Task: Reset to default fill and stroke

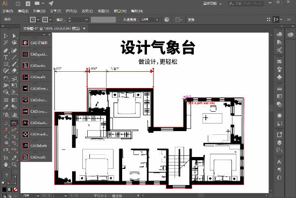Action: (x=3, y=183)
